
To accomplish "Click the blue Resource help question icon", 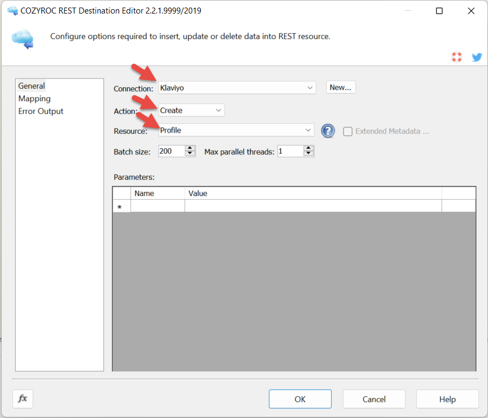I will (x=328, y=131).
